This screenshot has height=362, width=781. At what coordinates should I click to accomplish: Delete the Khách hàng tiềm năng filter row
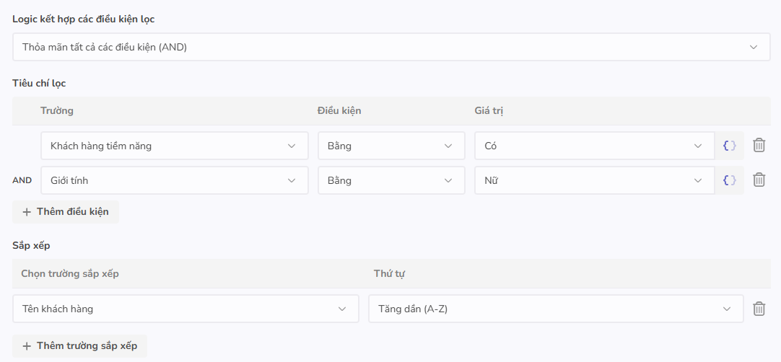759,146
